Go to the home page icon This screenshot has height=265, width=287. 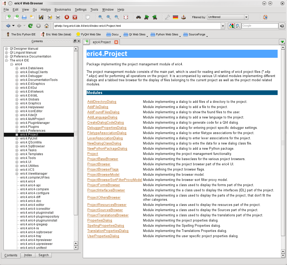tap(47, 26)
